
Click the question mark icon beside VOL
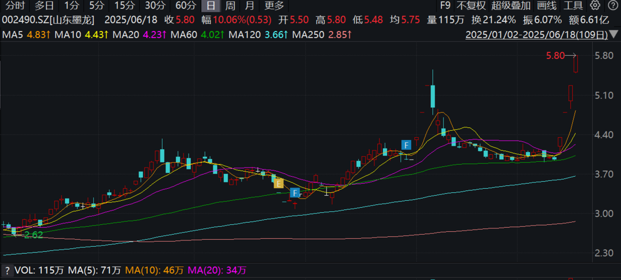pos(7,270)
